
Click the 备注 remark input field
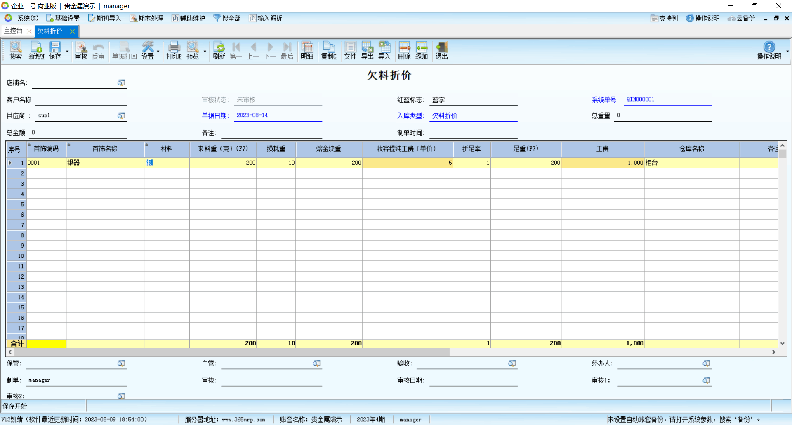271,133
